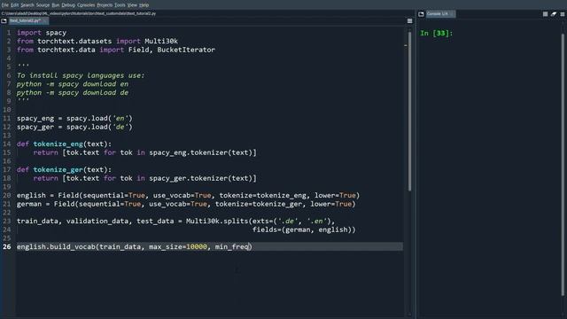Click line number 14 in the gutter
Viewport: 567px width, 319px height.
(7, 144)
